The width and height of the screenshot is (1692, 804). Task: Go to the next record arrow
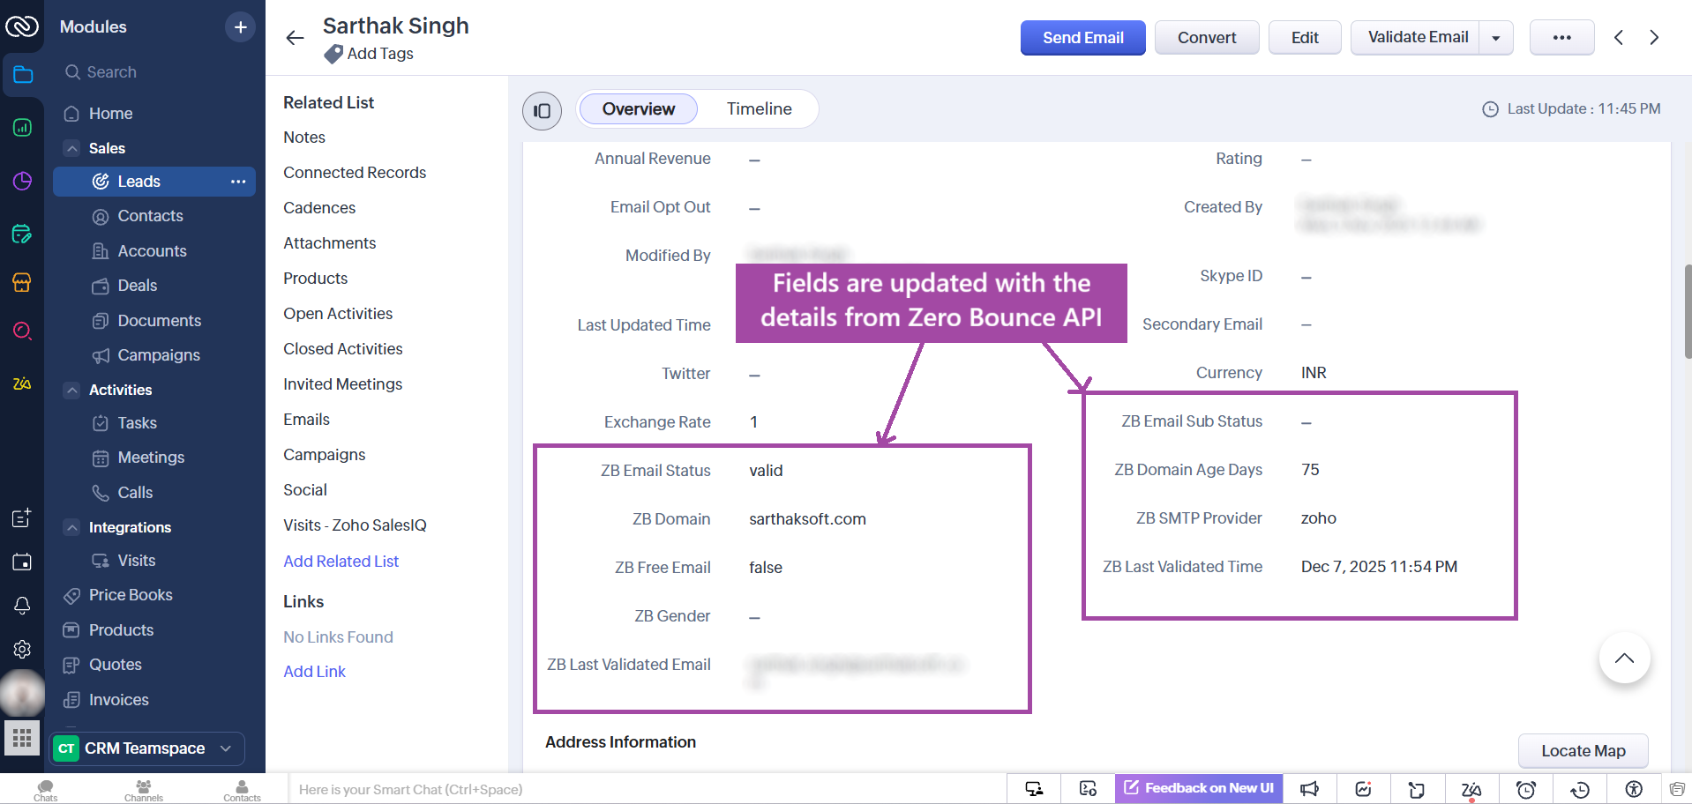1654,38
